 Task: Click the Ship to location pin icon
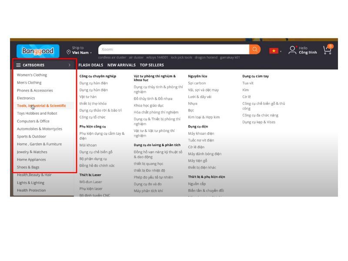click(x=69, y=53)
